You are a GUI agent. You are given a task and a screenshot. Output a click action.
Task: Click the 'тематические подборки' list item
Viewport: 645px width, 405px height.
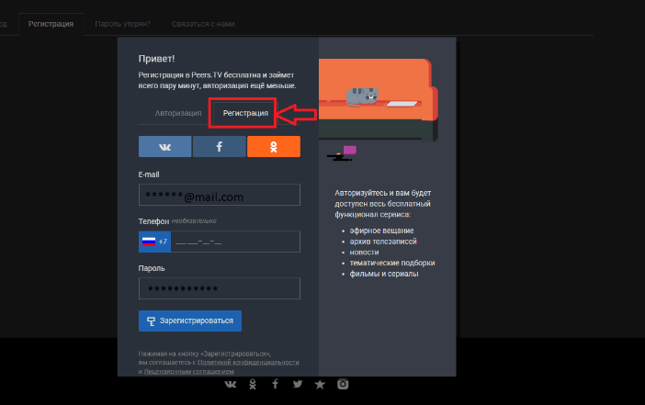[392, 263]
